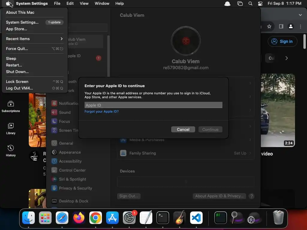This screenshot has width=307, height=230.
Task: Open the Trash in the Dock
Action: pyautogui.click(x=278, y=218)
